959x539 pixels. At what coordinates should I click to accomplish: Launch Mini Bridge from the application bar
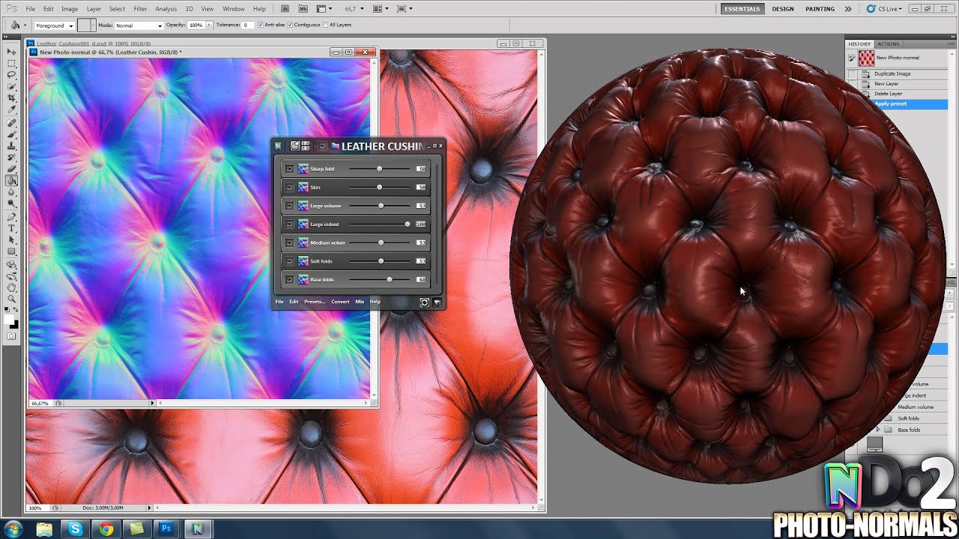[303, 9]
